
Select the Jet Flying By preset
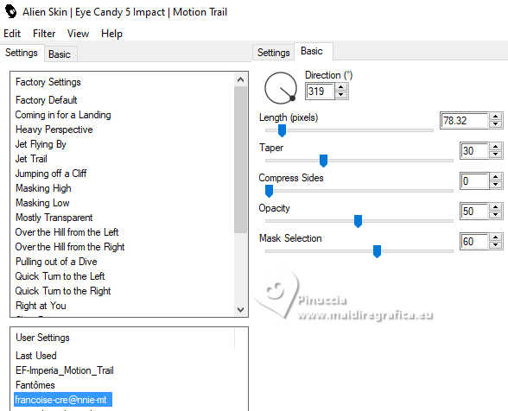click(41, 144)
